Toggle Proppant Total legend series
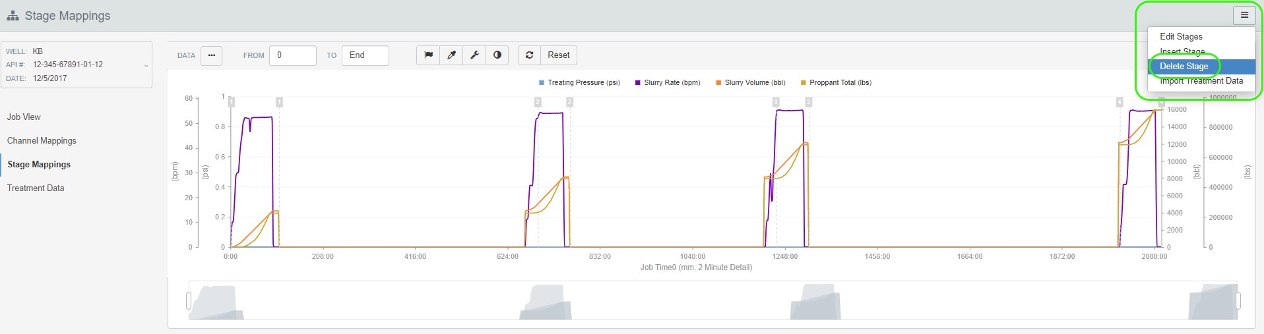 [836, 83]
